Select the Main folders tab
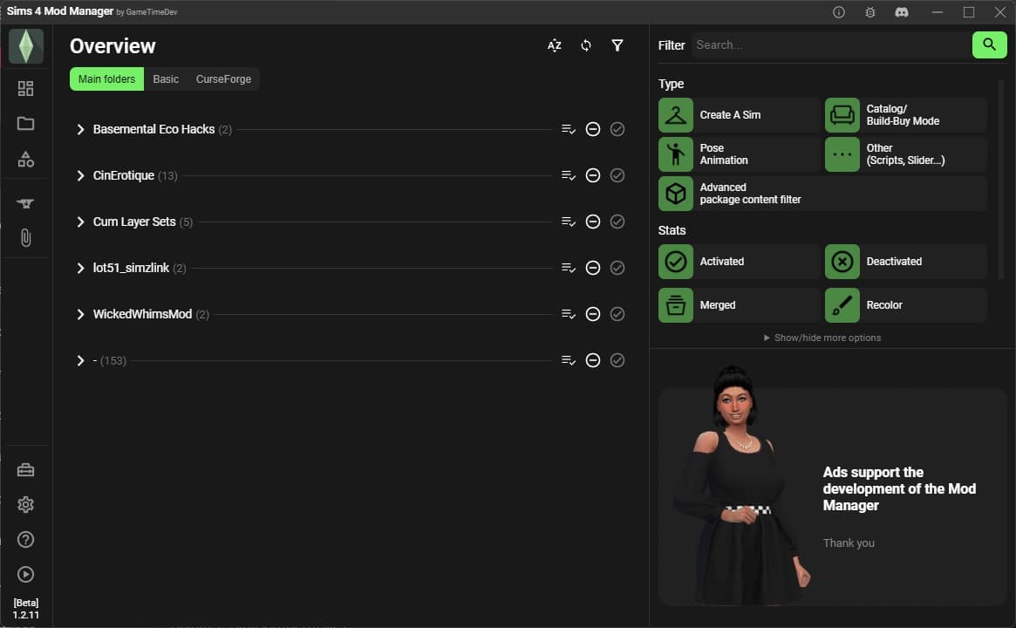Image resolution: width=1016 pixels, height=628 pixels. coord(107,79)
